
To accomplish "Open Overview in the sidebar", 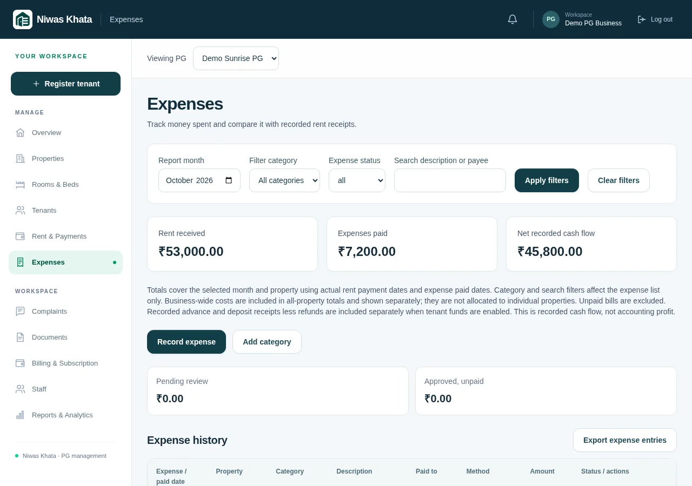I will (65, 132).
